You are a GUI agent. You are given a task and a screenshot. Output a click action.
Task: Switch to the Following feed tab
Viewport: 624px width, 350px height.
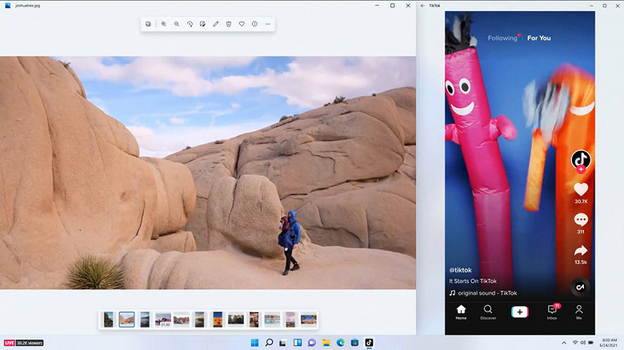coord(502,38)
